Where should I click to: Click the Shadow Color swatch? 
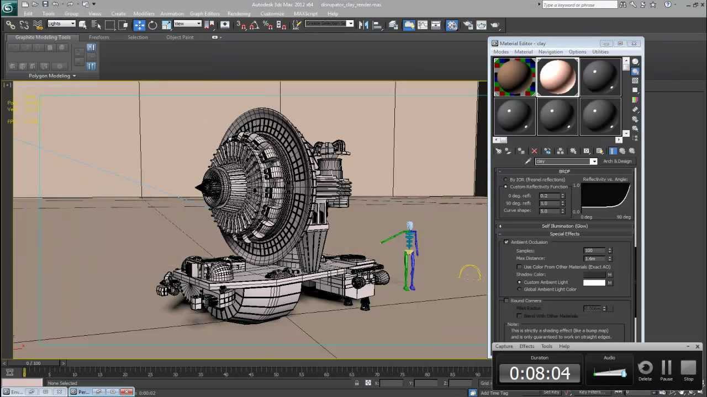click(x=594, y=275)
